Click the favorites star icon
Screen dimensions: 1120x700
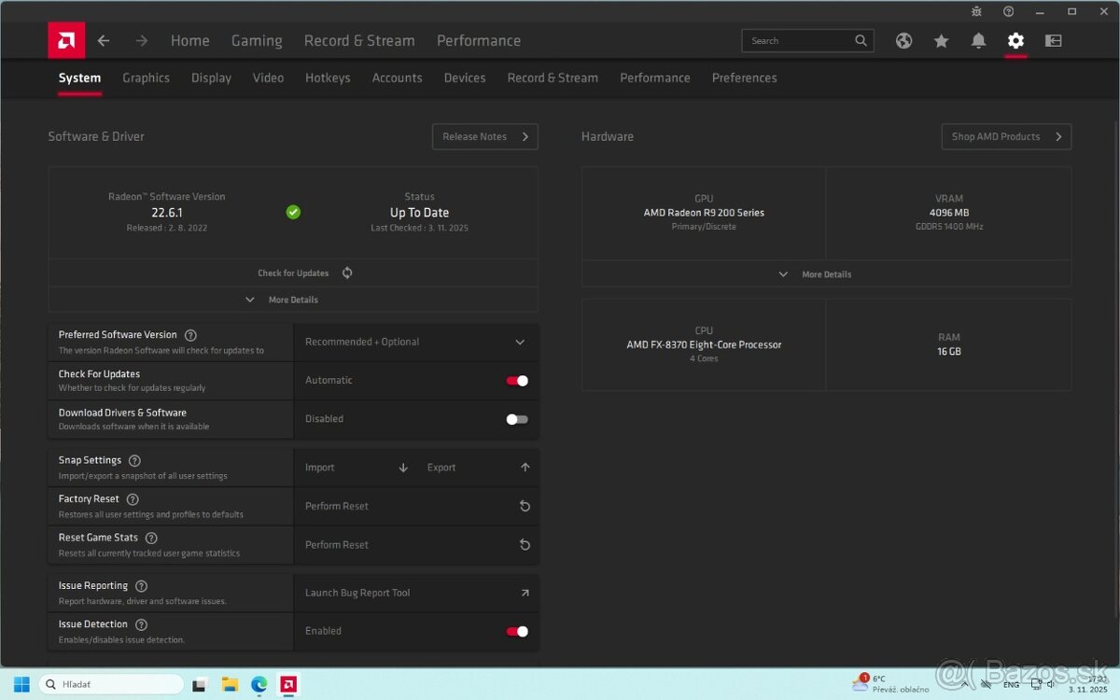tap(941, 40)
